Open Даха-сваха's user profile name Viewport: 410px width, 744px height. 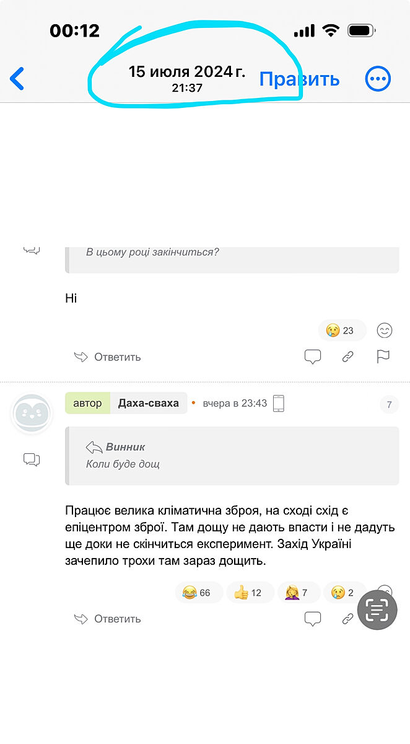(x=149, y=403)
